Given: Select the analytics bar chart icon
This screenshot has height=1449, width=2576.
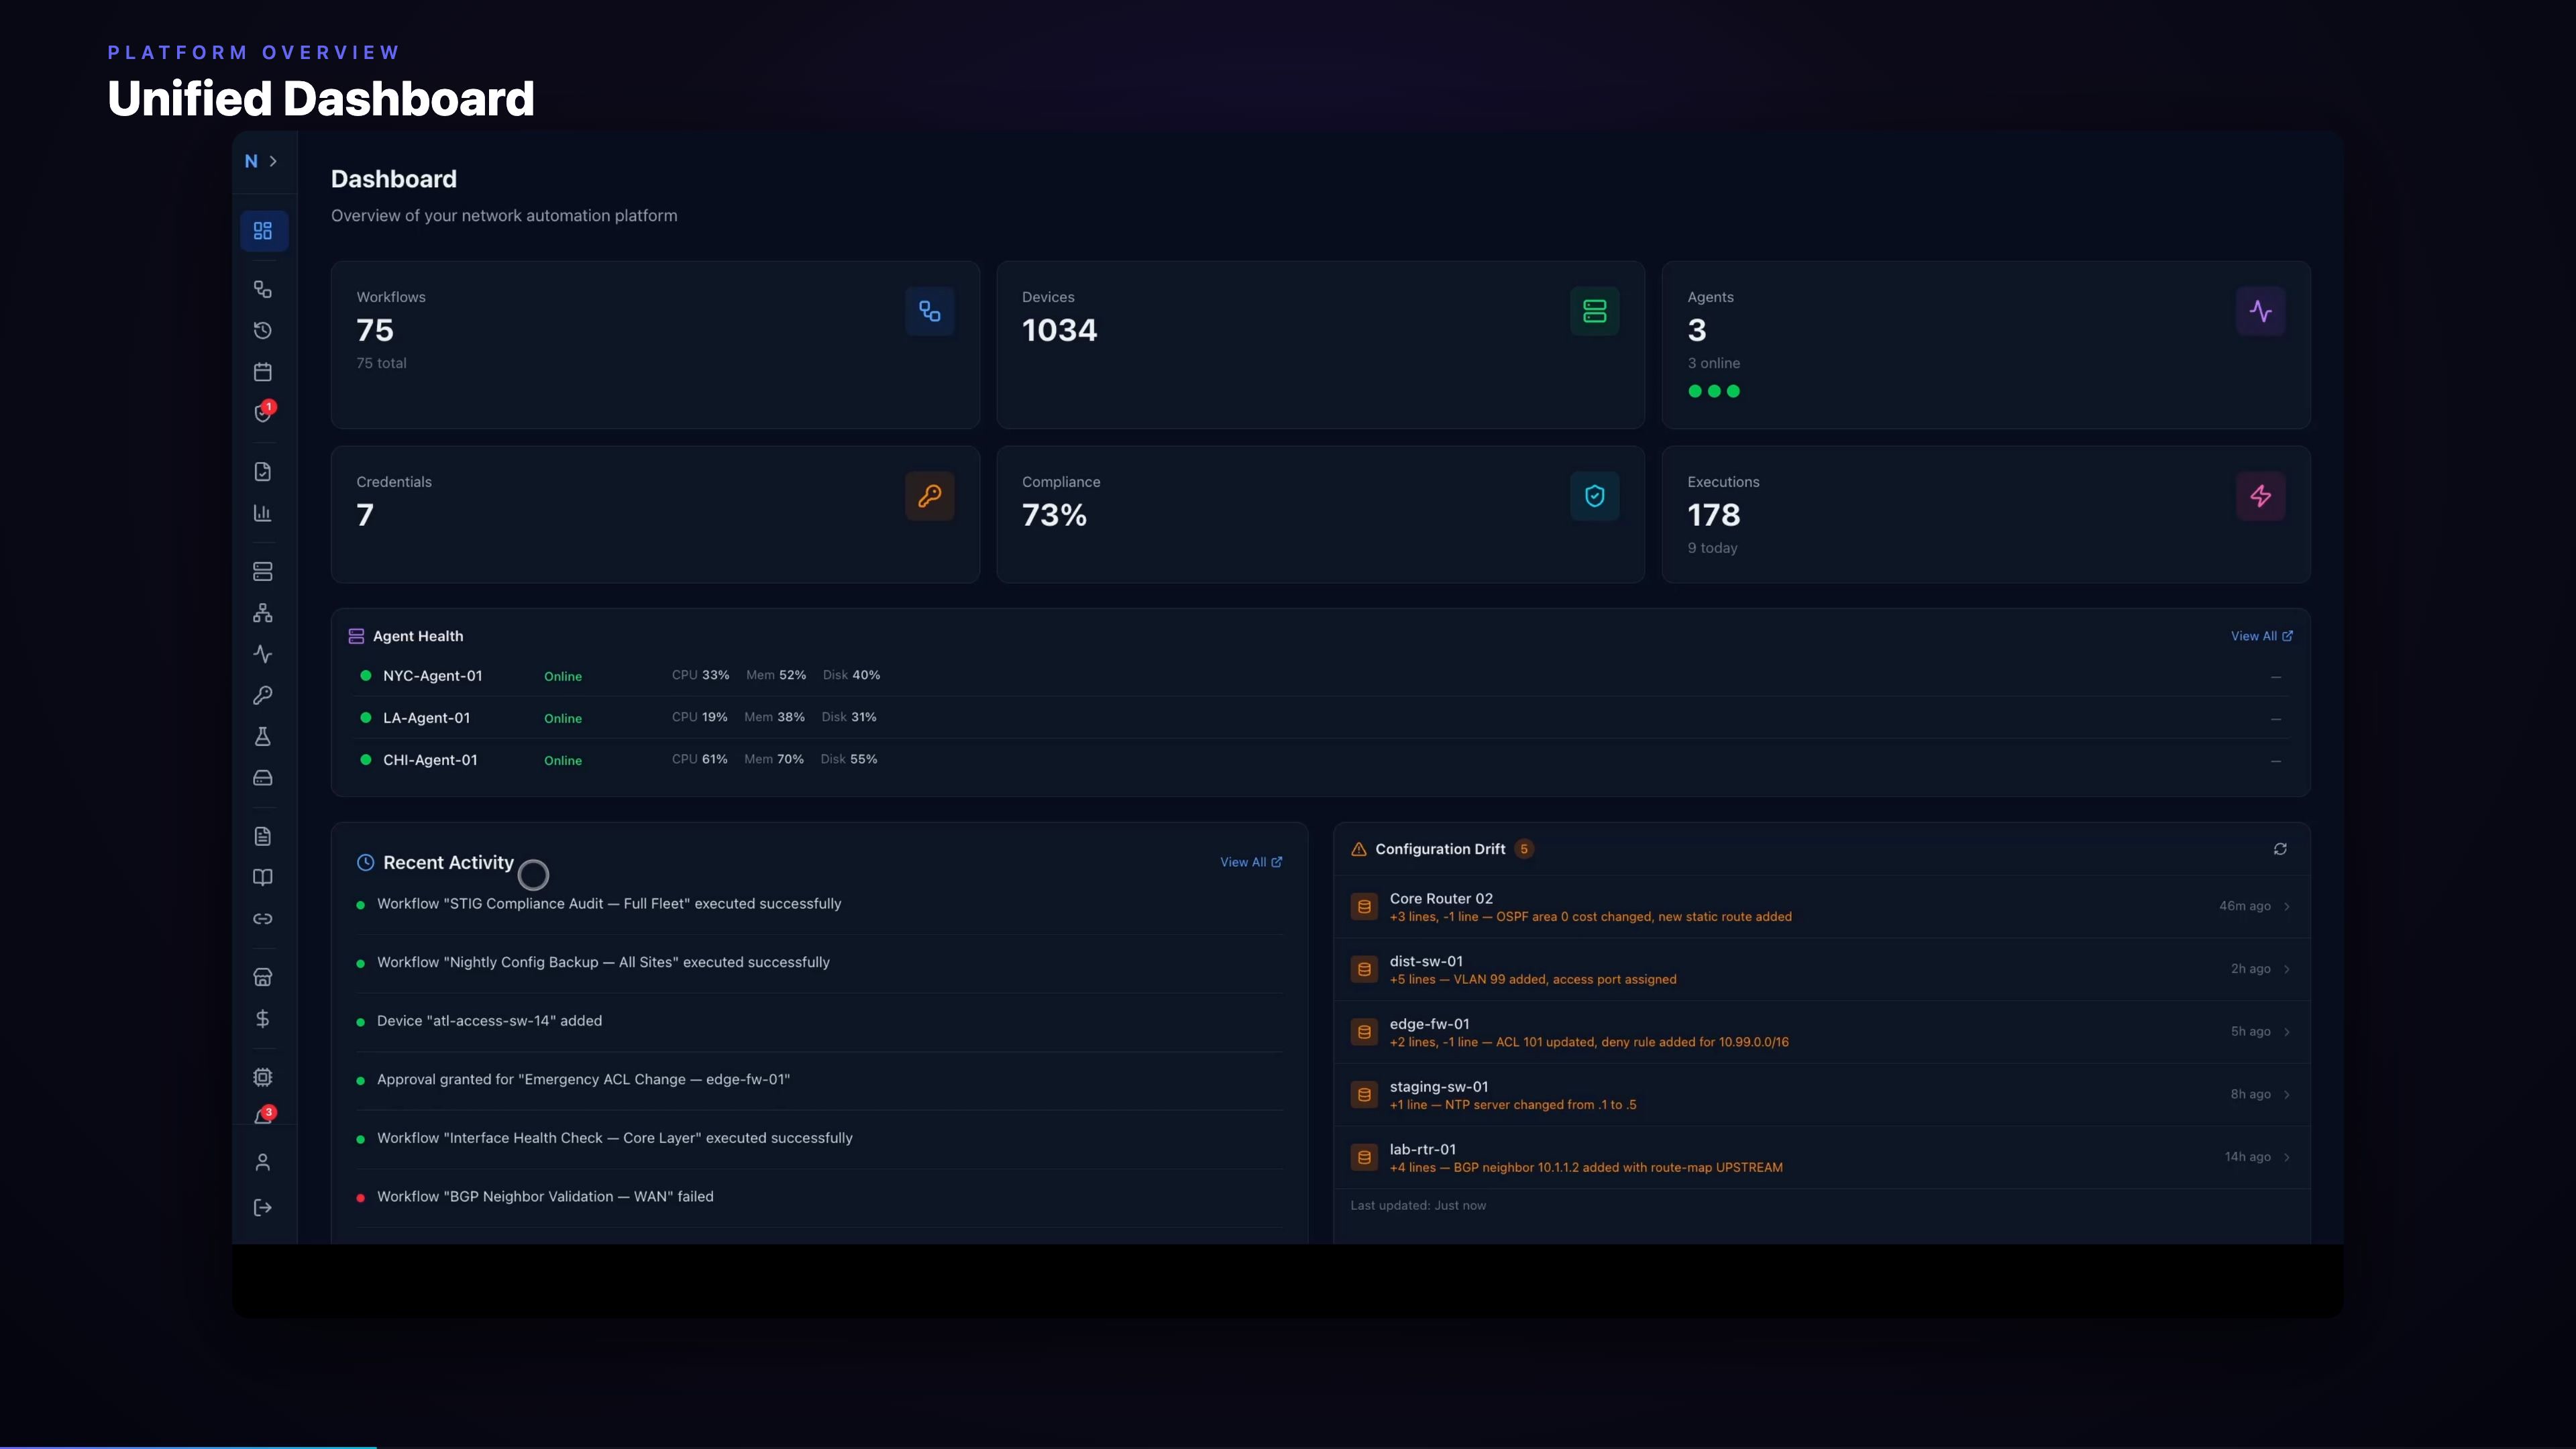Looking at the screenshot, I should 263,513.
